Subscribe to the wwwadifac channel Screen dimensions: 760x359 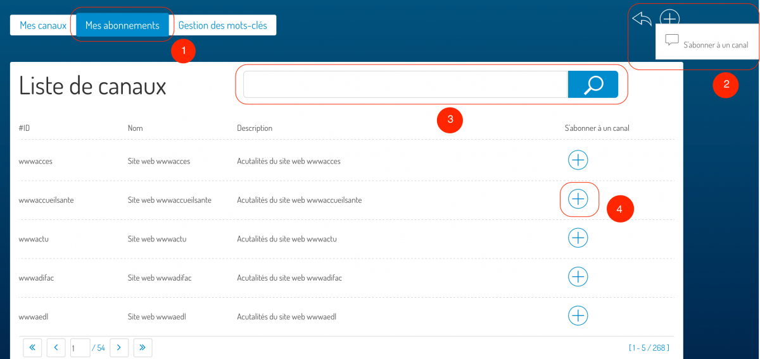[578, 277]
